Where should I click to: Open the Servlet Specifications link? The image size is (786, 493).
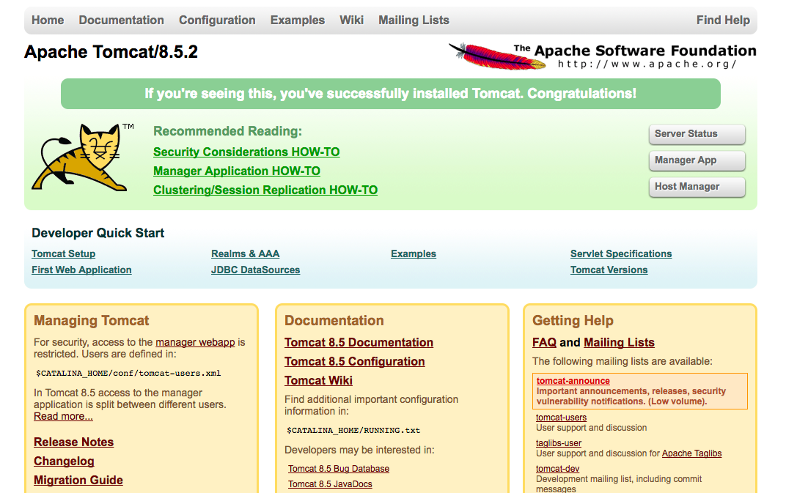[621, 253]
